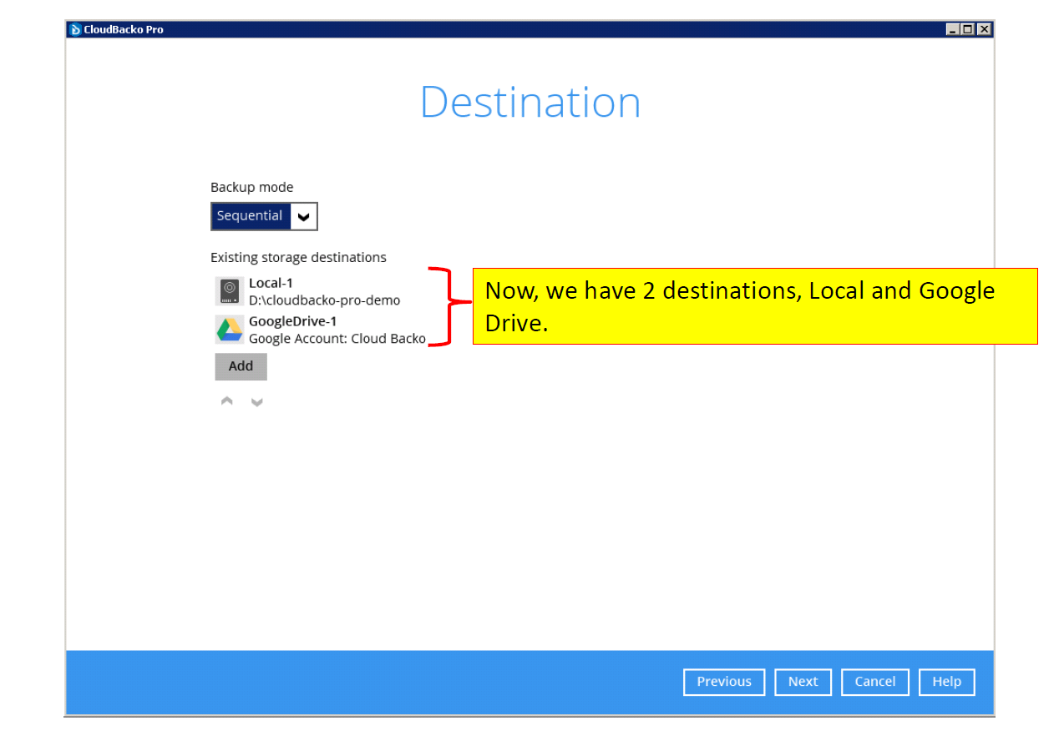The width and height of the screenshot is (1059, 741).
Task: Proceed with the Next button
Action: pos(803,682)
